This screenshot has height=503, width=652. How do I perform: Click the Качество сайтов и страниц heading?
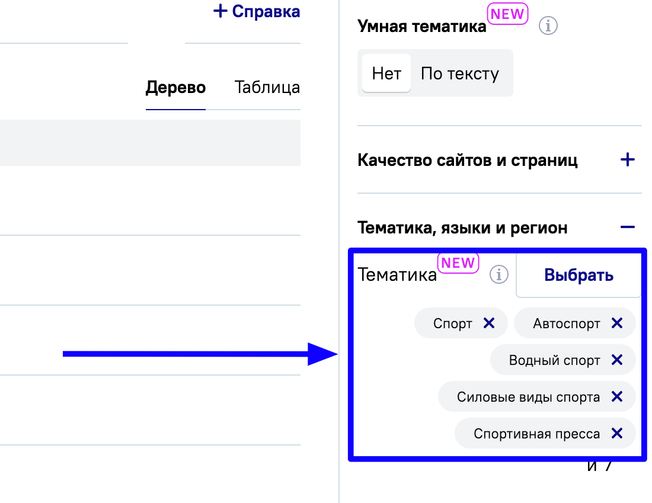click(x=468, y=160)
